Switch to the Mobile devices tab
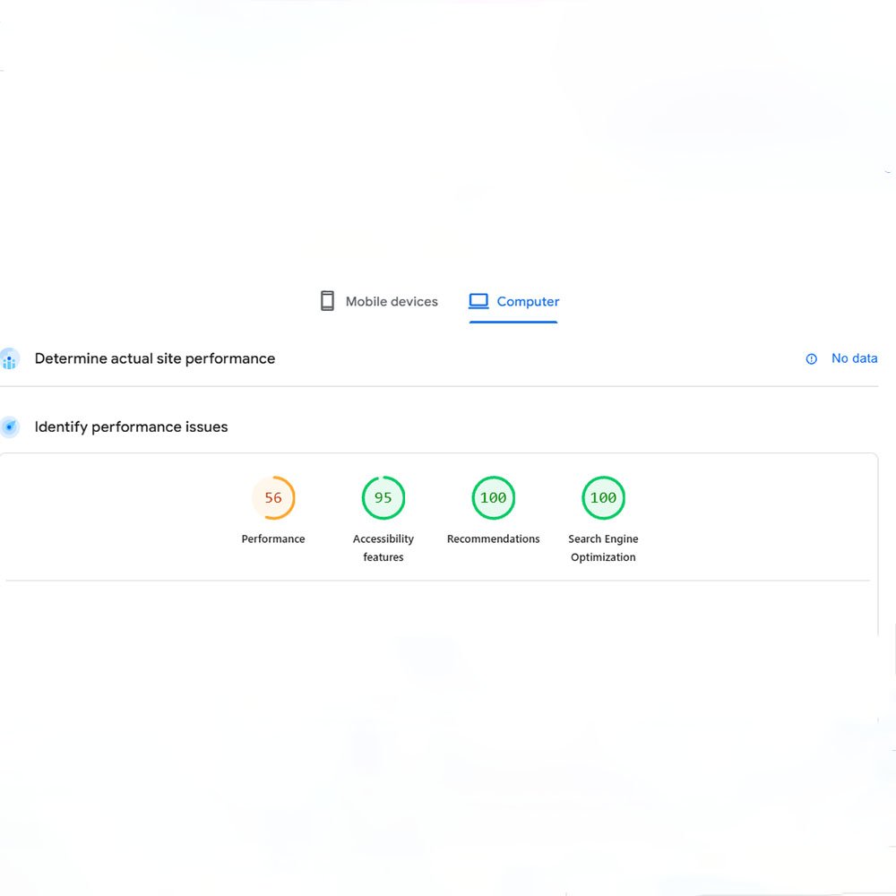 tap(391, 302)
